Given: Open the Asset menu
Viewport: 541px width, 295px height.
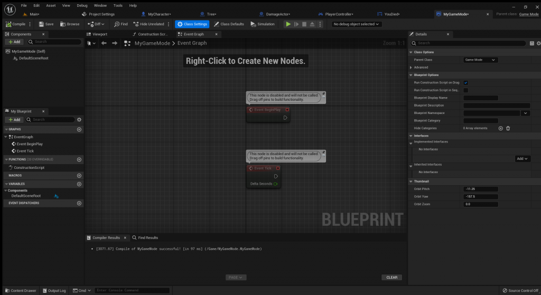Looking at the screenshot, I should coord(51,5).
